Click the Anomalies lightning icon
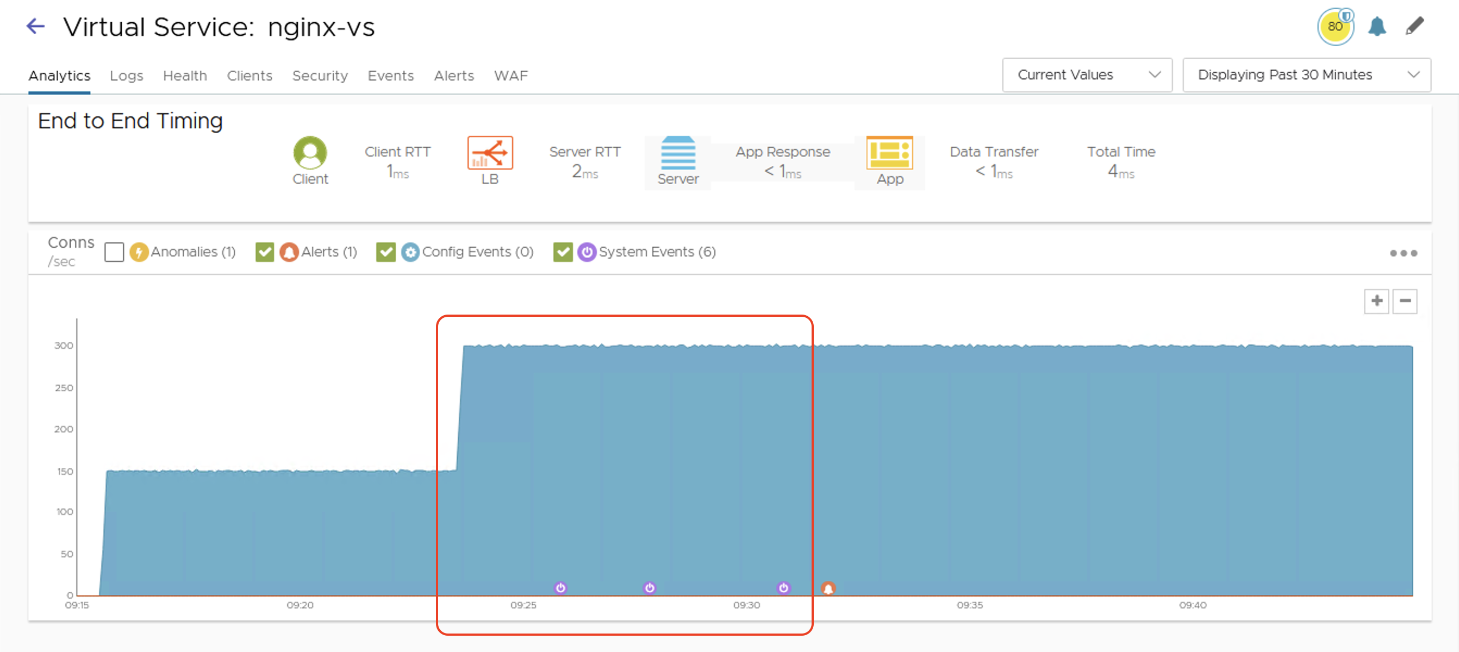The height and width of the screenshot is (652, 1459). tap(139, 252)
